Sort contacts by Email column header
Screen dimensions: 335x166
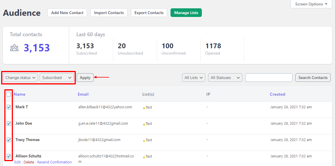(x=83, y=94)
